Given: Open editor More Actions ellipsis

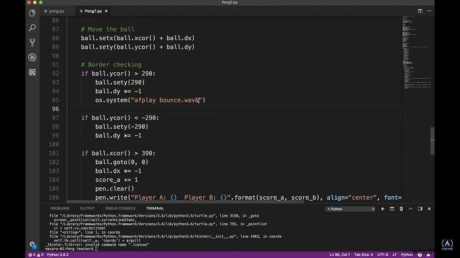Looking at the screenshot, I should pyautogui.click(x=429, y=11).
